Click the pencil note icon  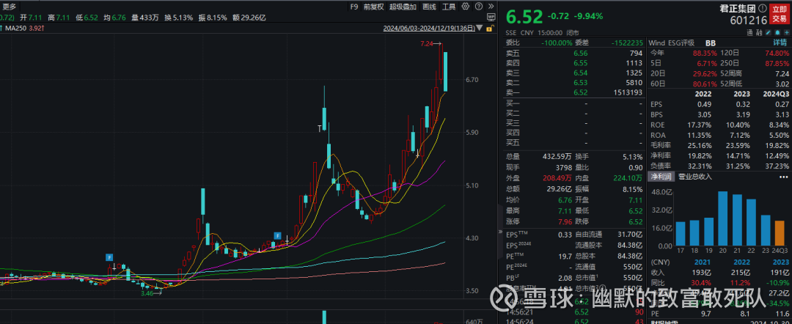(769, 33)
